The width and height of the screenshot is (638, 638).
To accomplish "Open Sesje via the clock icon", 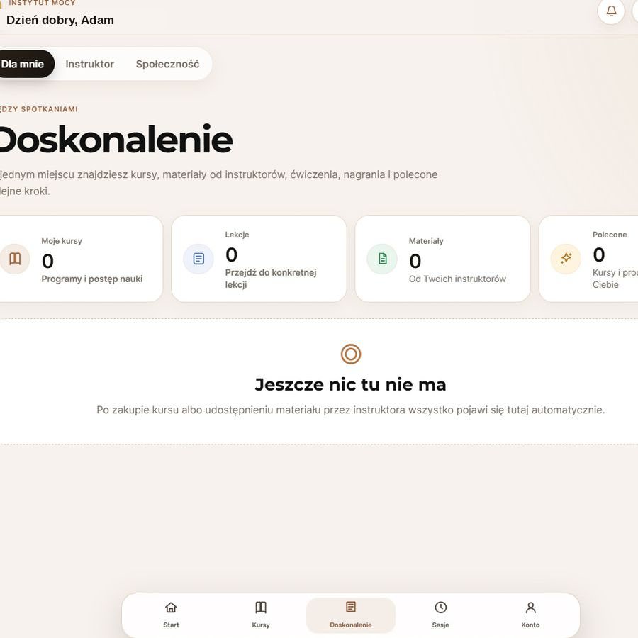I will tap(441, 608).
